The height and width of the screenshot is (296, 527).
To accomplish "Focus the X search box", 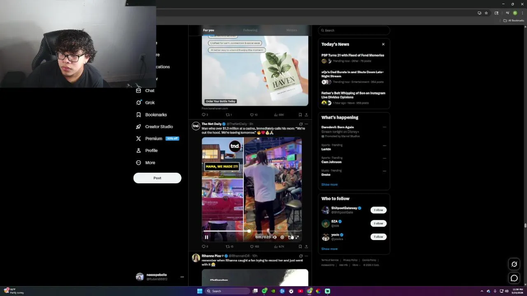I will [354, 30].
